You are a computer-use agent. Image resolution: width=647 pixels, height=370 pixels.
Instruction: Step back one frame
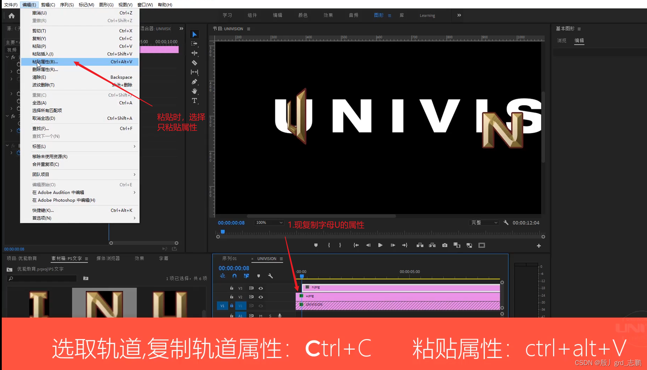click(x=368, y=245)
